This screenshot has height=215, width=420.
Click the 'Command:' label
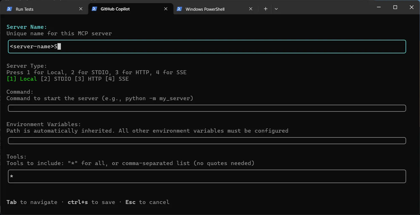click(x=20, y=92)
